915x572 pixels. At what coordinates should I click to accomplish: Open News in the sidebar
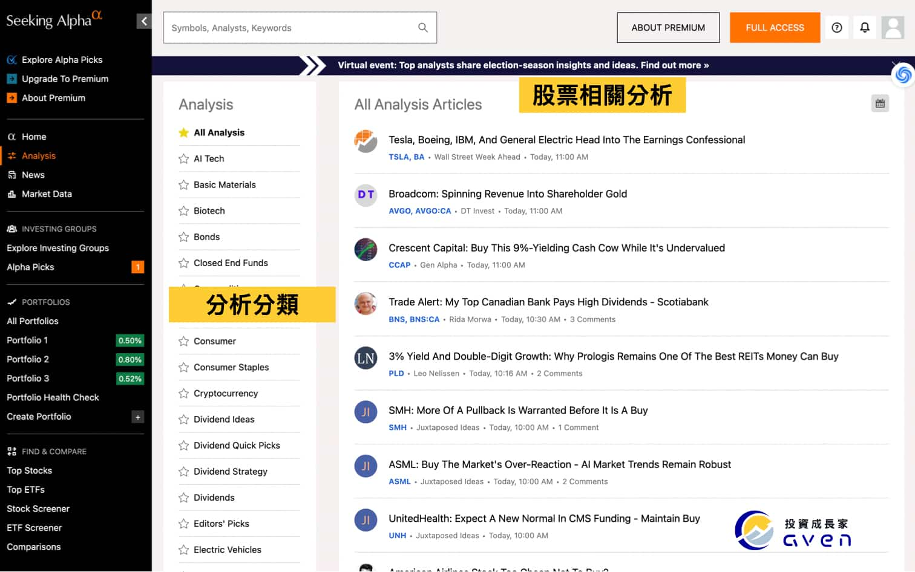point(33,175)
